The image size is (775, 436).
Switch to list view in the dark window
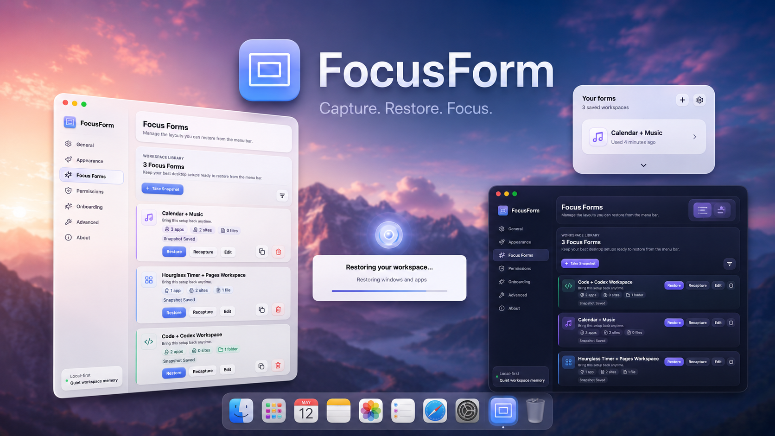703,210
